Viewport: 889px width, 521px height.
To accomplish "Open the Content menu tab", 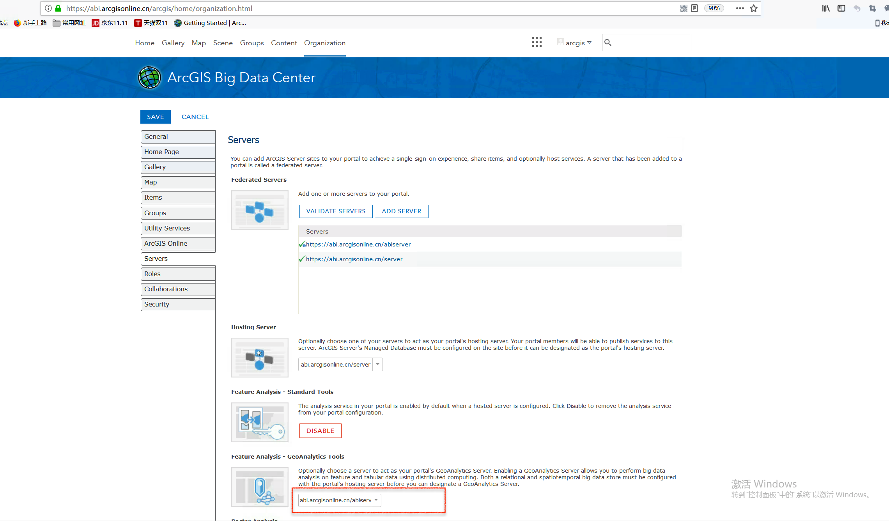I will (x=284, y=43).
